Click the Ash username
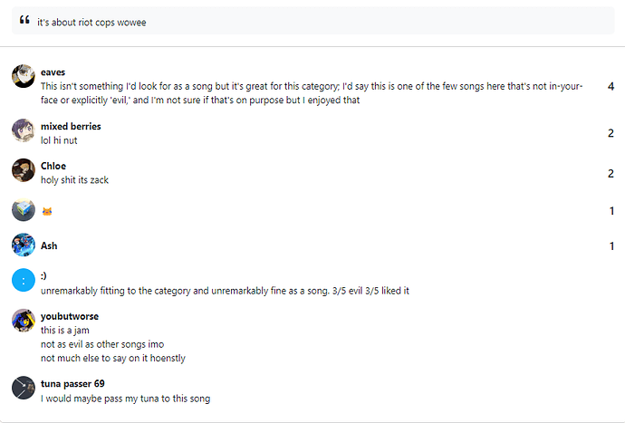This screenshot has width=625, height=423. tap(49, 245)
